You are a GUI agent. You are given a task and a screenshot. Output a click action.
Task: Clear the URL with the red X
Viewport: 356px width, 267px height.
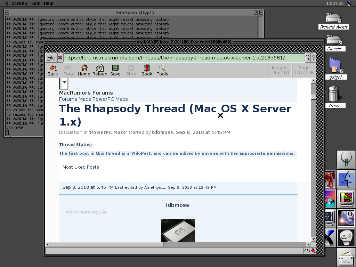tap(60, 58)
